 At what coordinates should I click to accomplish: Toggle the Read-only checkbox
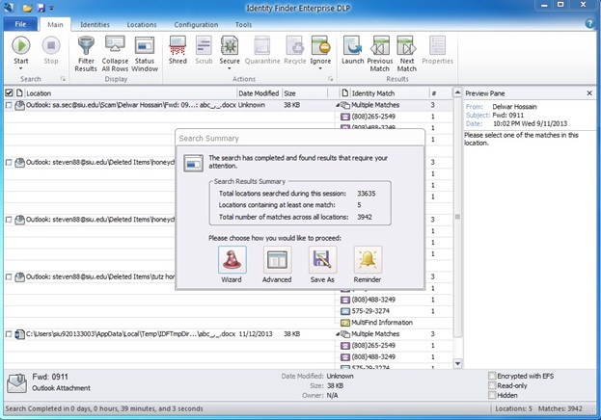[x=492, y=385]
